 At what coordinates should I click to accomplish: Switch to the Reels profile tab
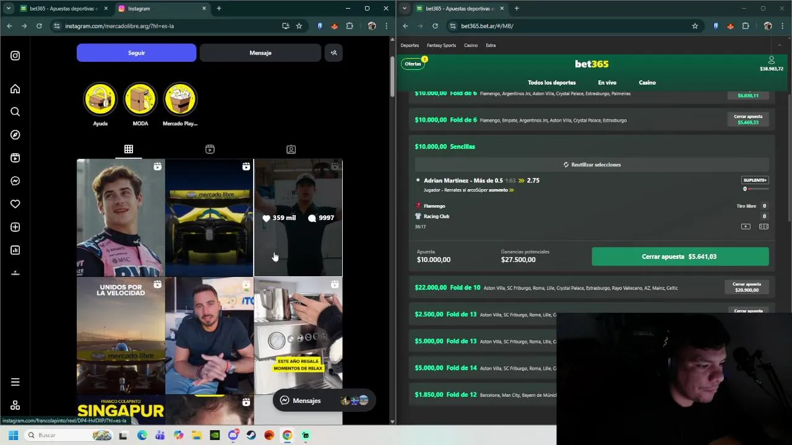point(210,149)
